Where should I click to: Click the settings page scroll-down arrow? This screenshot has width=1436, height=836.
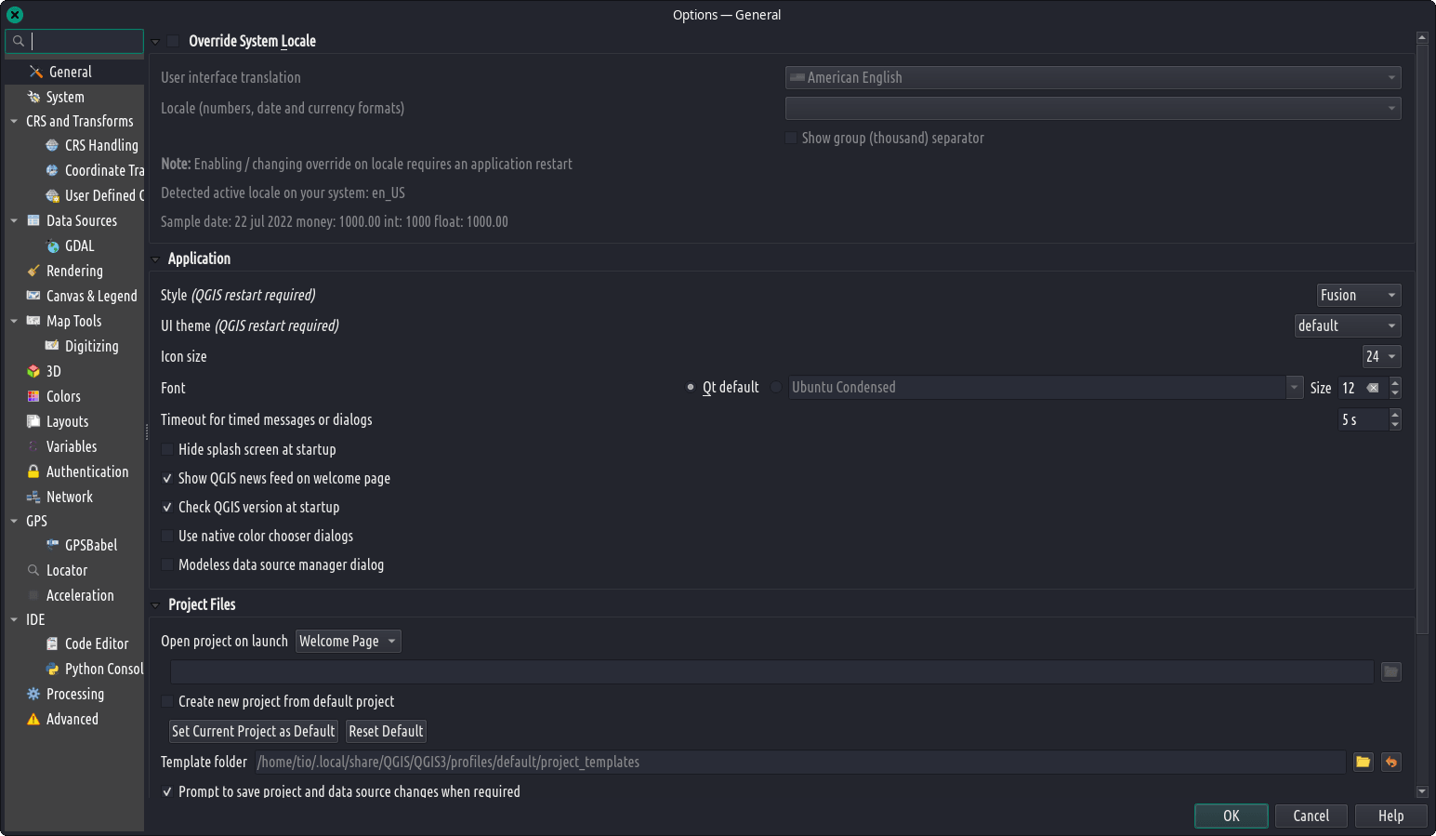coord(1422,791)
